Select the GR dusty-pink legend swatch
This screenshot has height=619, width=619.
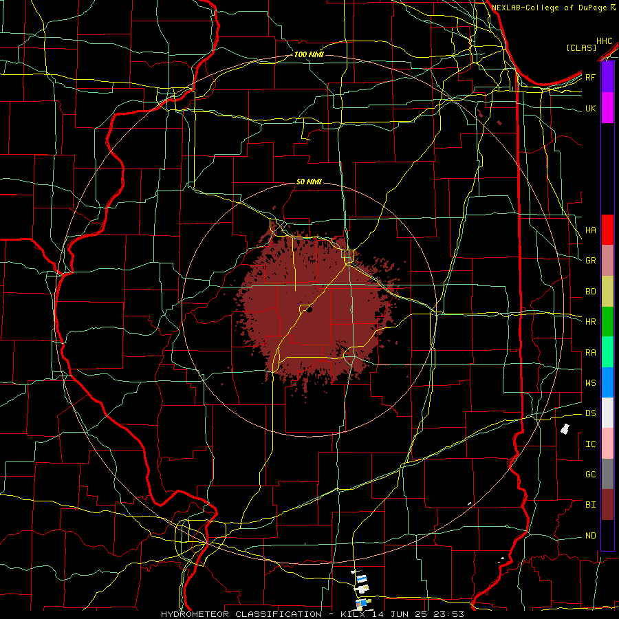607,260
